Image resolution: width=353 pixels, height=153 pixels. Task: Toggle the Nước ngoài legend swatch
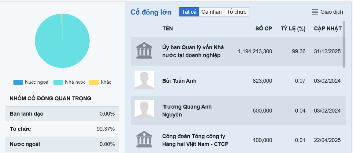[x=18, y=82]
